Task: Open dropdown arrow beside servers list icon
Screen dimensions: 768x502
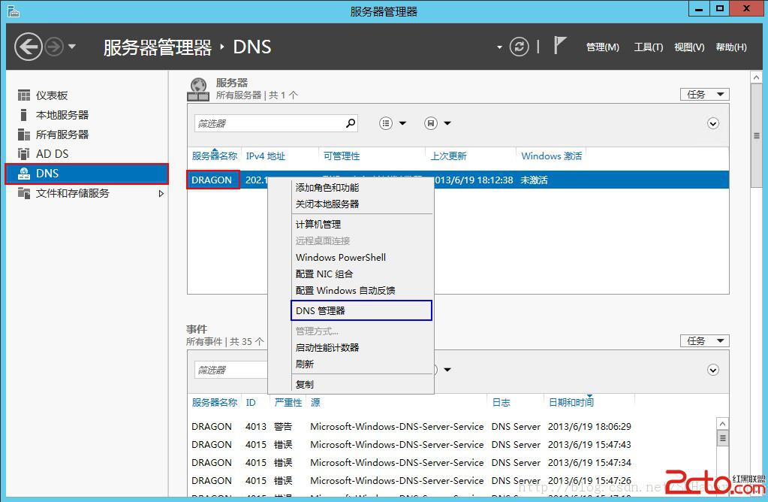Action: coord(402,123)
